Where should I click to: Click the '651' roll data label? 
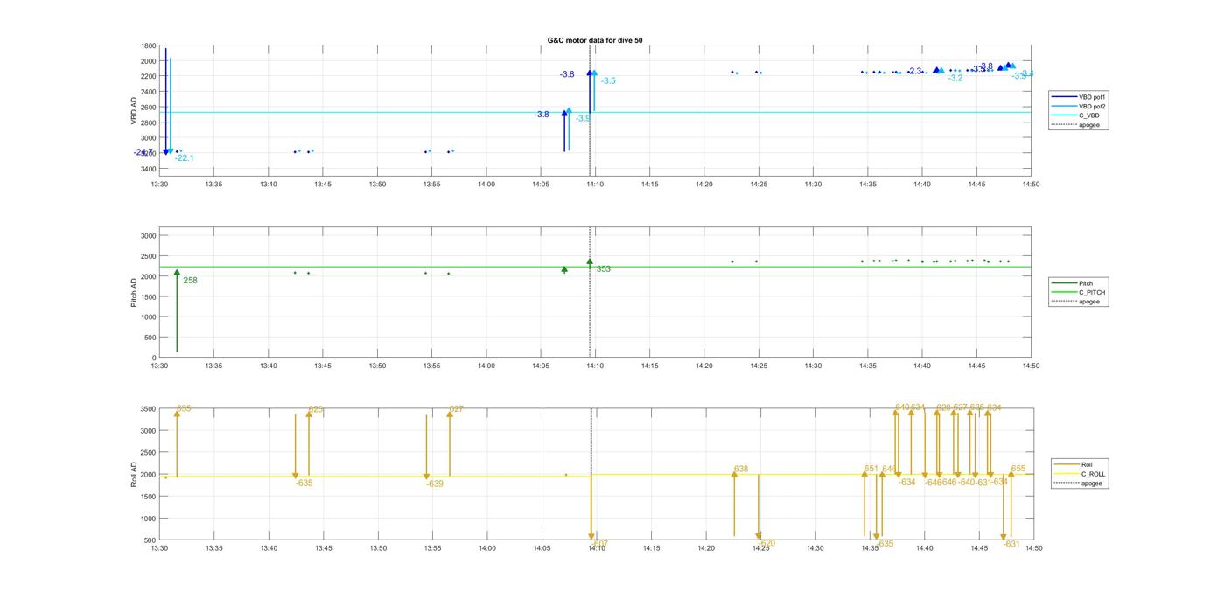pos(871,469)
